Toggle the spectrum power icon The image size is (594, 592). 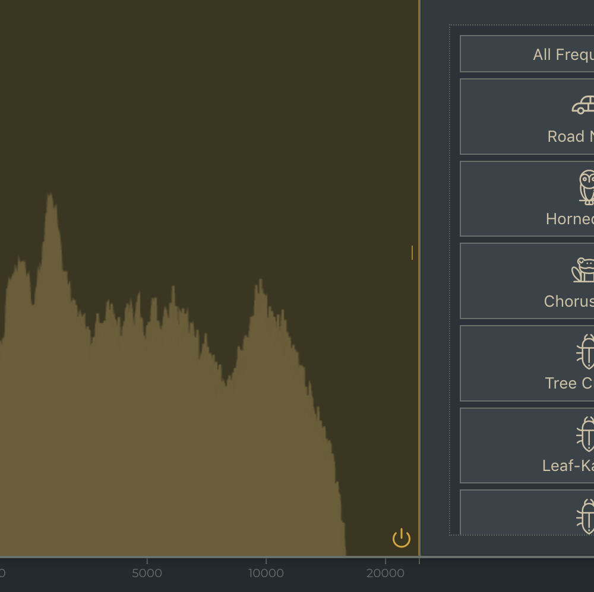click(401, 538)
